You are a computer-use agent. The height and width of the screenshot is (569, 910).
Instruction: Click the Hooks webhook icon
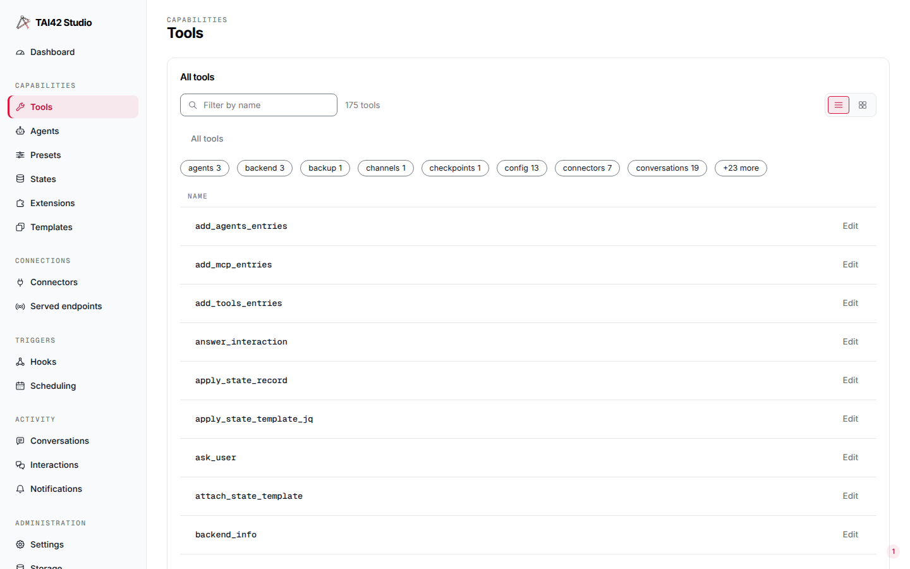point(20,362)
